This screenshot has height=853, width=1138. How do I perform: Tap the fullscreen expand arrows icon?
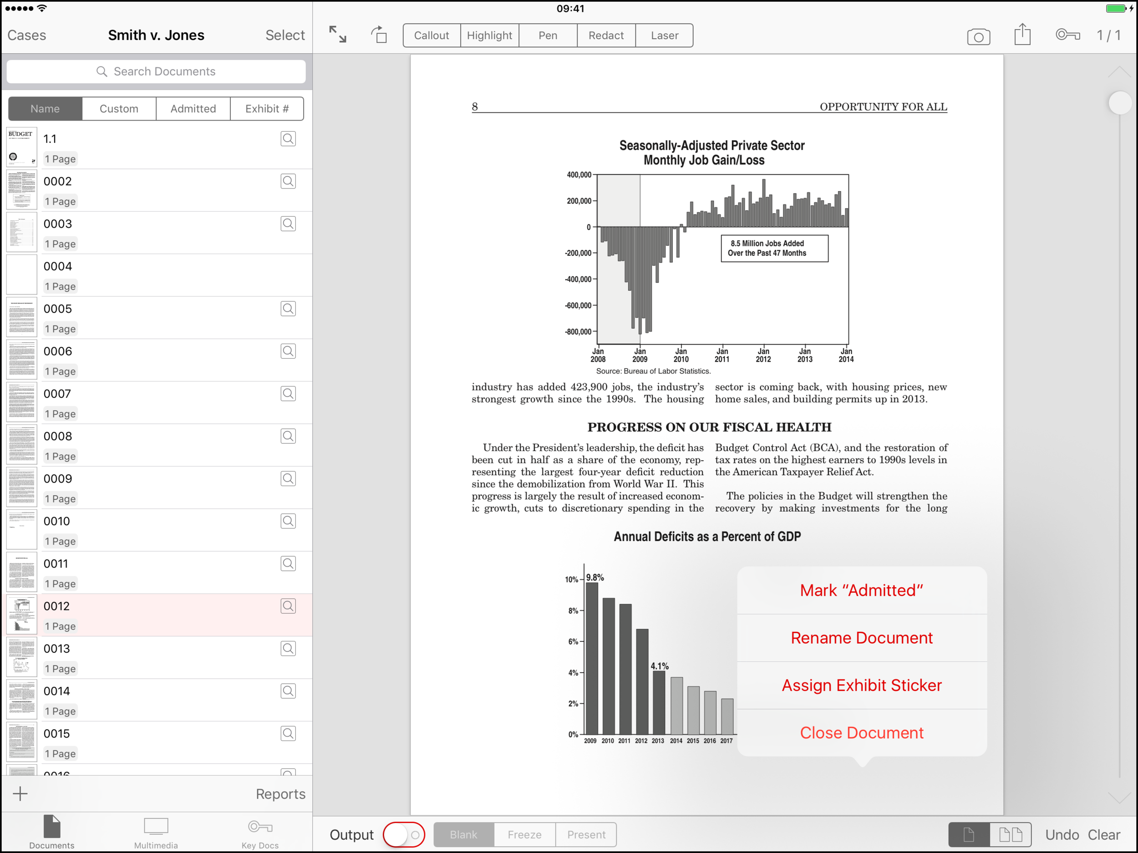pyautogui.click(x=337, y=35)
